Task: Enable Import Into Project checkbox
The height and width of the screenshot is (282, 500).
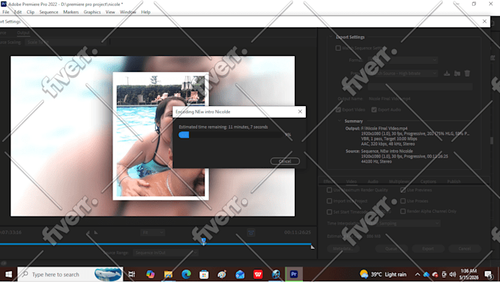Action: pyautogui.click(x=329, y=201)
